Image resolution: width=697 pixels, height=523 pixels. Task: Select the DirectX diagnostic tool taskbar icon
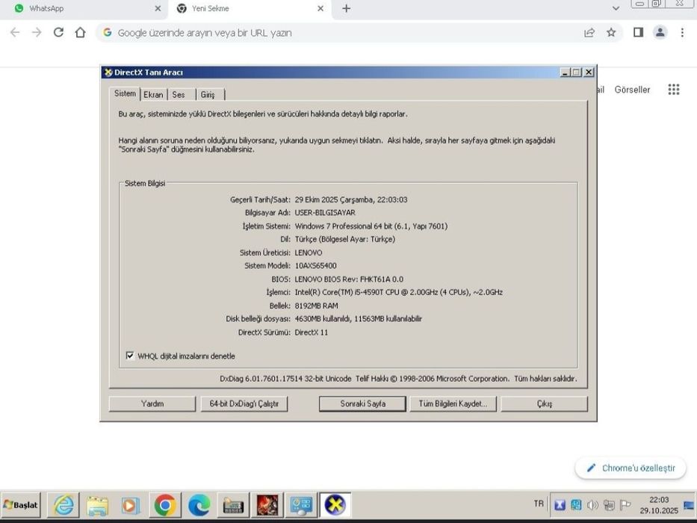tap(335, 505)
